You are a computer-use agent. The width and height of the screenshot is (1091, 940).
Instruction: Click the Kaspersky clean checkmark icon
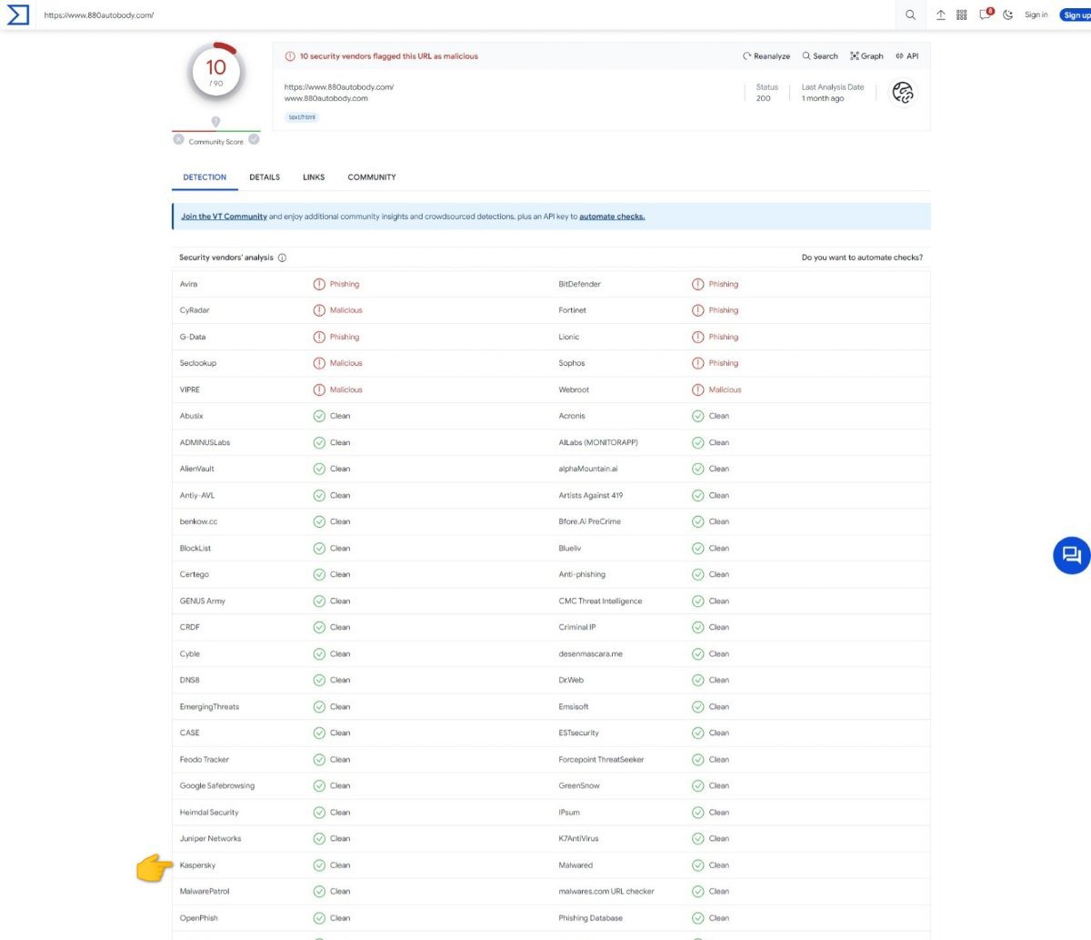319,865
